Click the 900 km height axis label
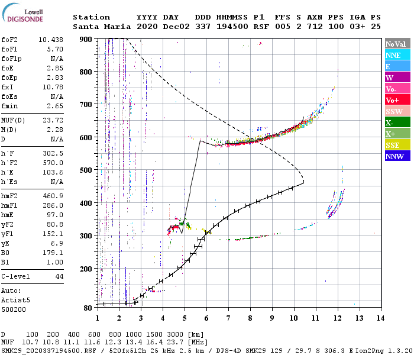414x355 pixels. point(86,40)
